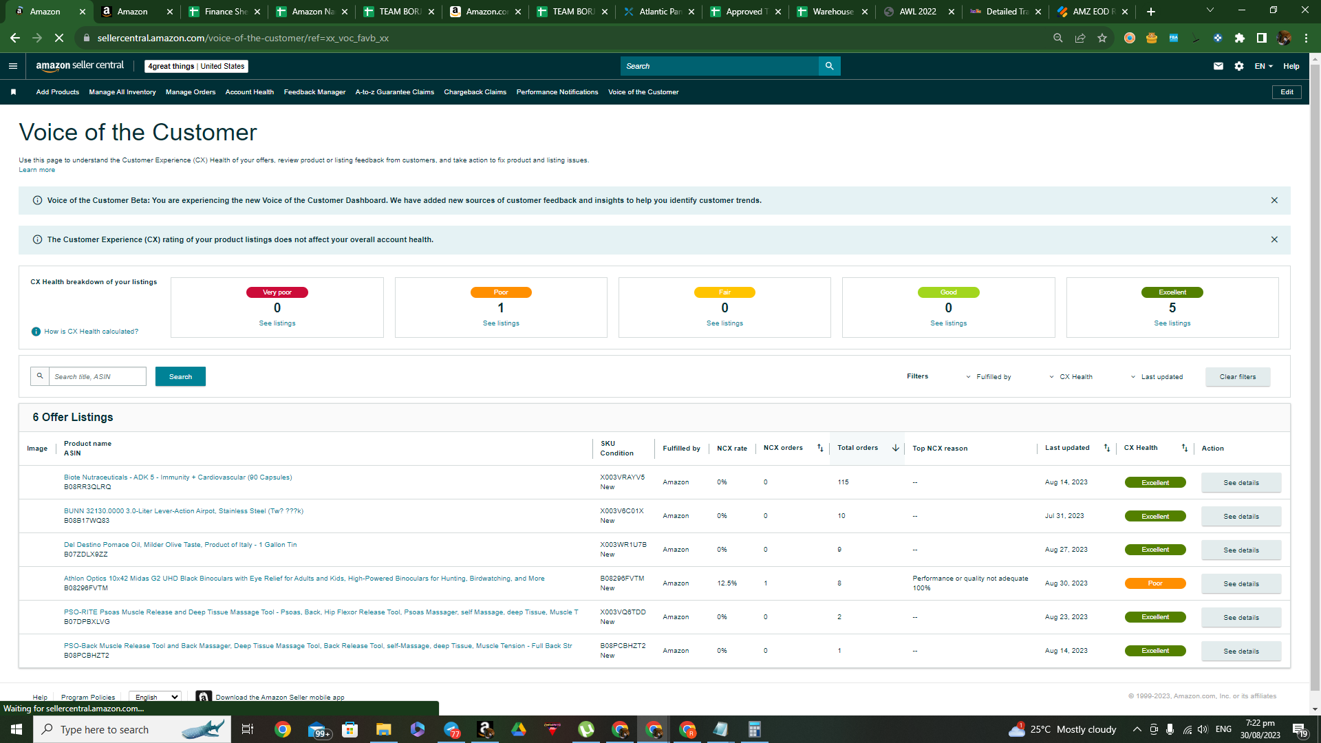Click the Amazon Seller mobile app icon in footer
Screen dimensions: 1321x743
pyautogui.click(x=204, y=697)
